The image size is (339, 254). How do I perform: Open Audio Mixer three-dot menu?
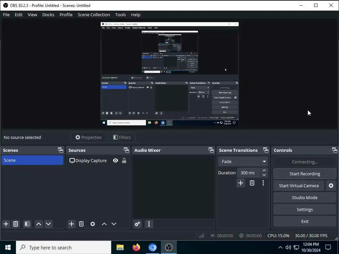[x=149, y=224]
